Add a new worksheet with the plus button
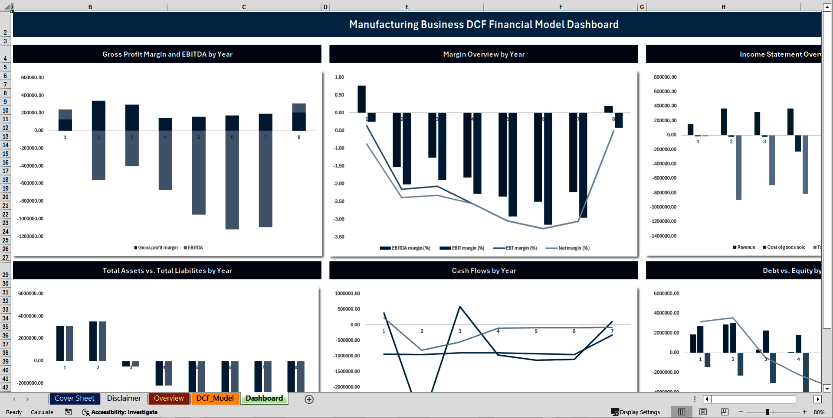The height and width of the screenshot is (418, 833). 309,399
